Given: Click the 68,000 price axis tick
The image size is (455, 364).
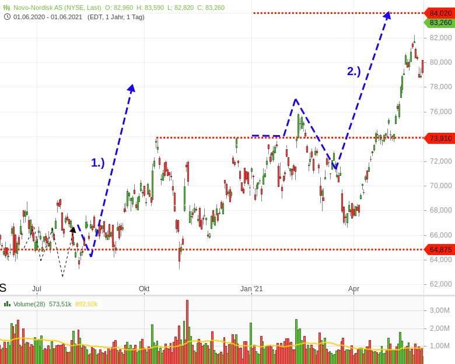Looking at the screenshot, I should point(441,210).
